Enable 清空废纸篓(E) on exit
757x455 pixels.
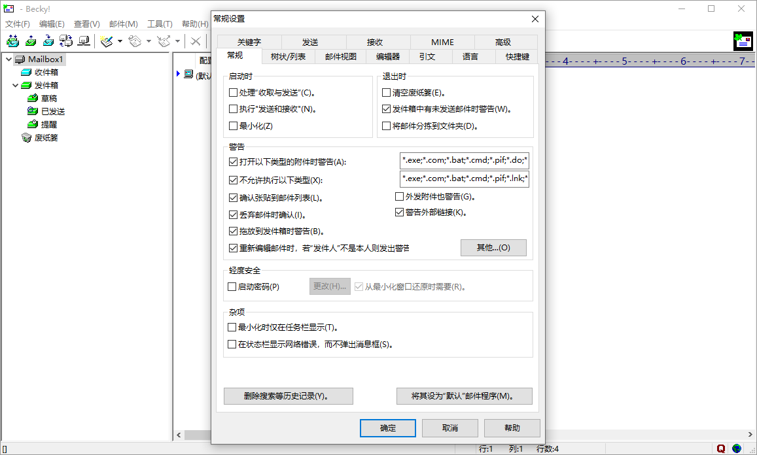coord(386,93)
